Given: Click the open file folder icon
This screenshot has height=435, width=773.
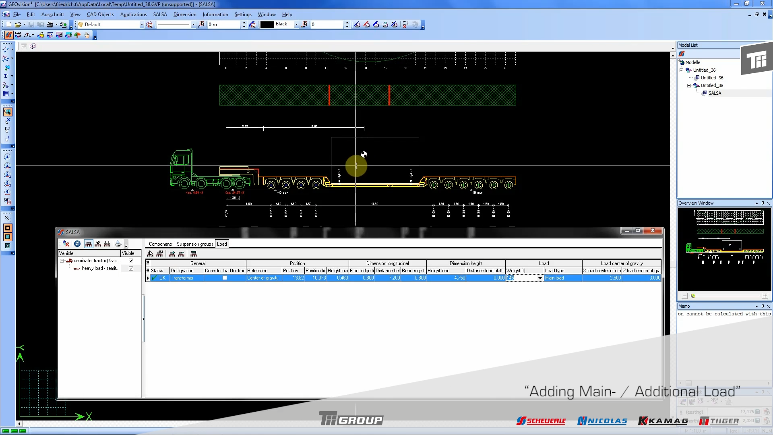Looking at the screenshot, I should [x=18, y=25].
